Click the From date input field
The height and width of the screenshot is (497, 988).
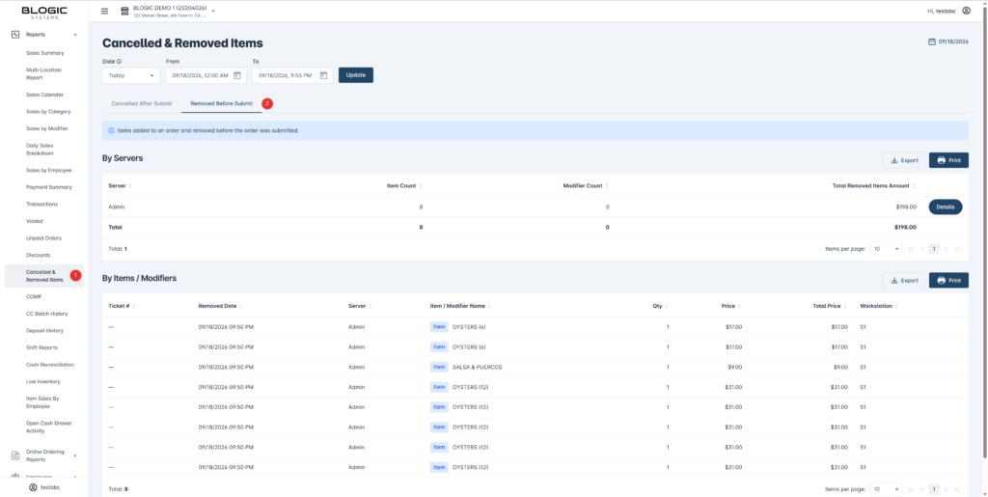(206, 75)
